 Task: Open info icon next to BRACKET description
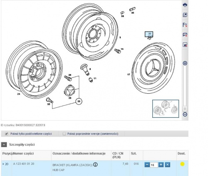(x=95, y=165)
